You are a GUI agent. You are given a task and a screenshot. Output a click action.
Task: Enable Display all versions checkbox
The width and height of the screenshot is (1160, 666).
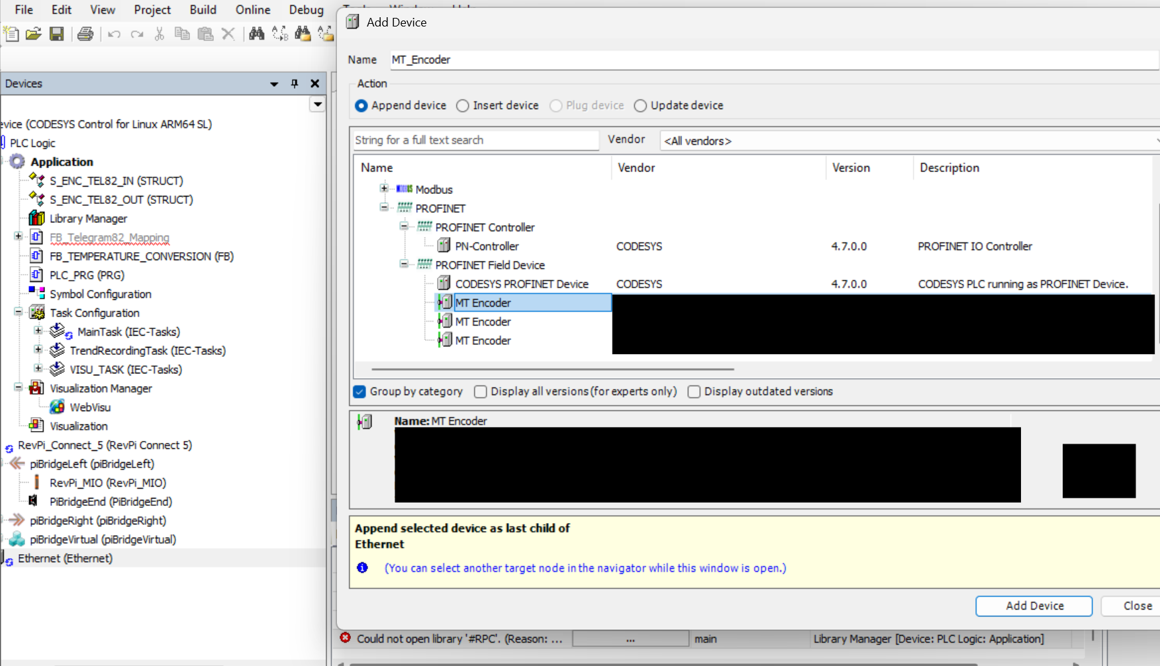coord(481,392)
